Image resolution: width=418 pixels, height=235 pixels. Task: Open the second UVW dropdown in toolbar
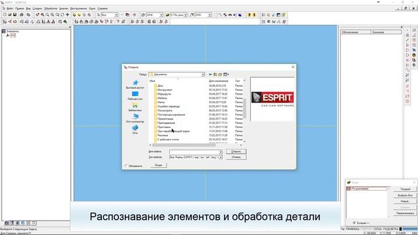point(210,15)
